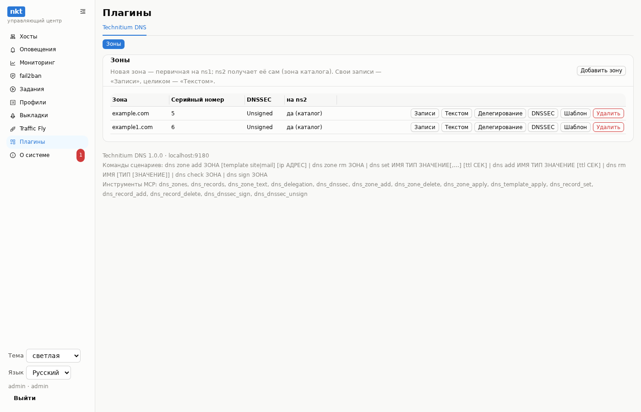Open DNSSEC settings for example.com
641x412 pixels.
click(543, 114)
